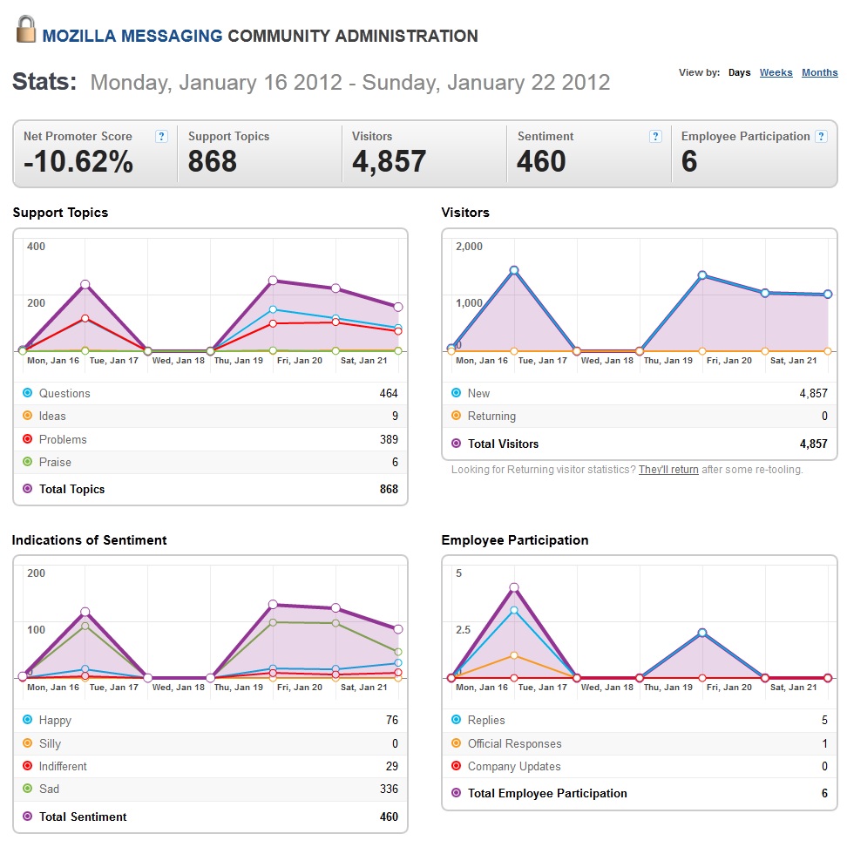Switch view to Months
The height and width of the screenshot is (854, 847).
tap(819, 72)
